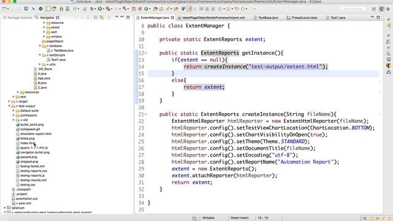Click the Quick Access search field

352,9
